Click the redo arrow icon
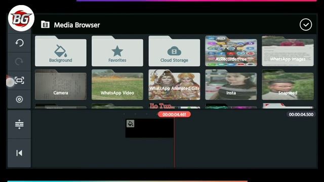 click(19, 62)
